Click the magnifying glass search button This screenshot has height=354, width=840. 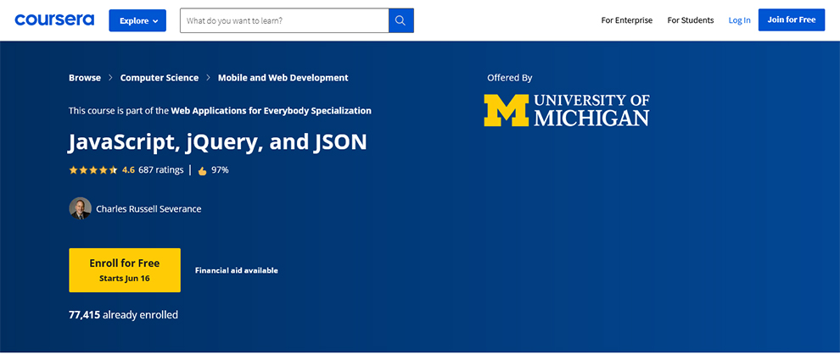pyautogui.click(x=400, y=20)
